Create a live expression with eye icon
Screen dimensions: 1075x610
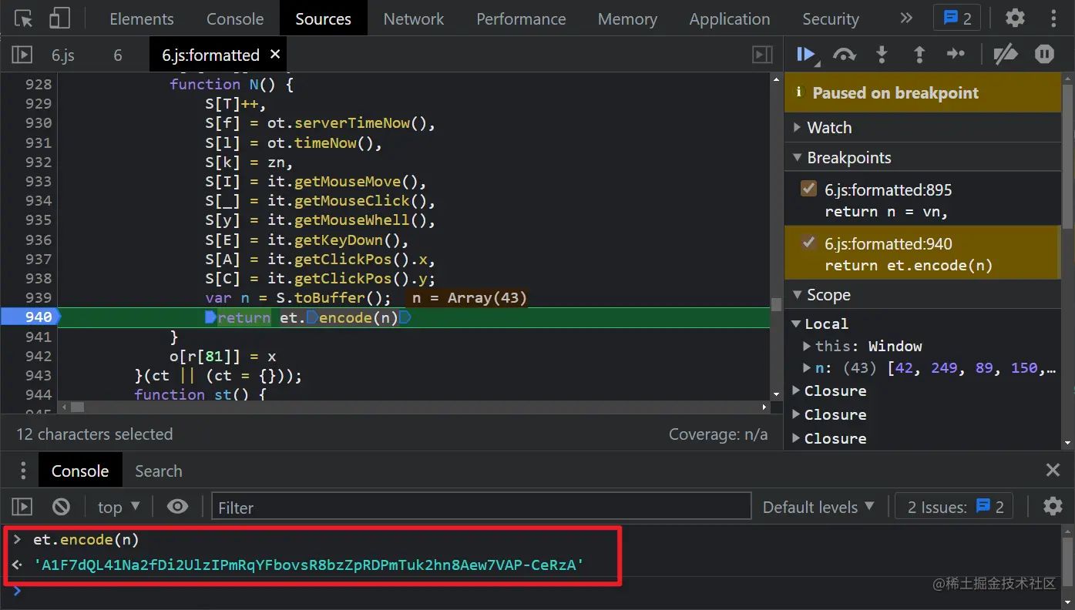point(177,507)
